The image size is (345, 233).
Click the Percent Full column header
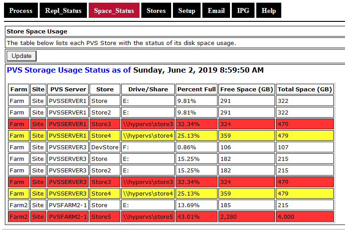[x=197, y=89]
